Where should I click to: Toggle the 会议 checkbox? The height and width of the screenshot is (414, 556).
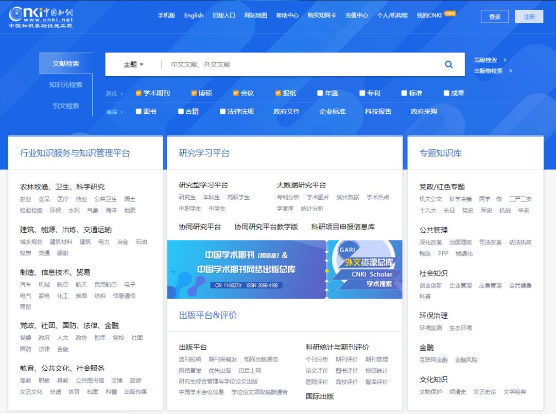(236, 93)
